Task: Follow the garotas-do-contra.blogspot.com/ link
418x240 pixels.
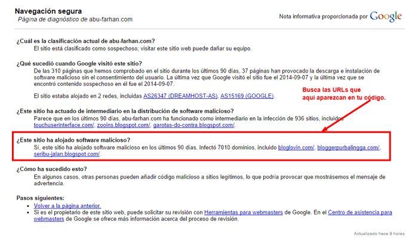Action: (194, 125)
